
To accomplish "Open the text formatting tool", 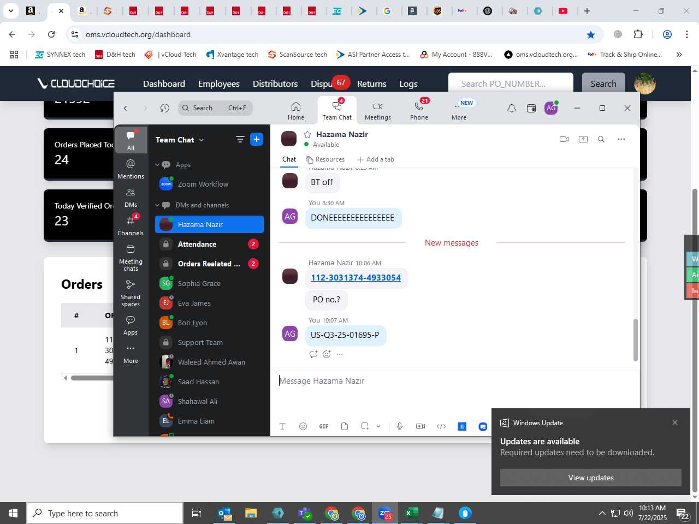I will (282, 426).
